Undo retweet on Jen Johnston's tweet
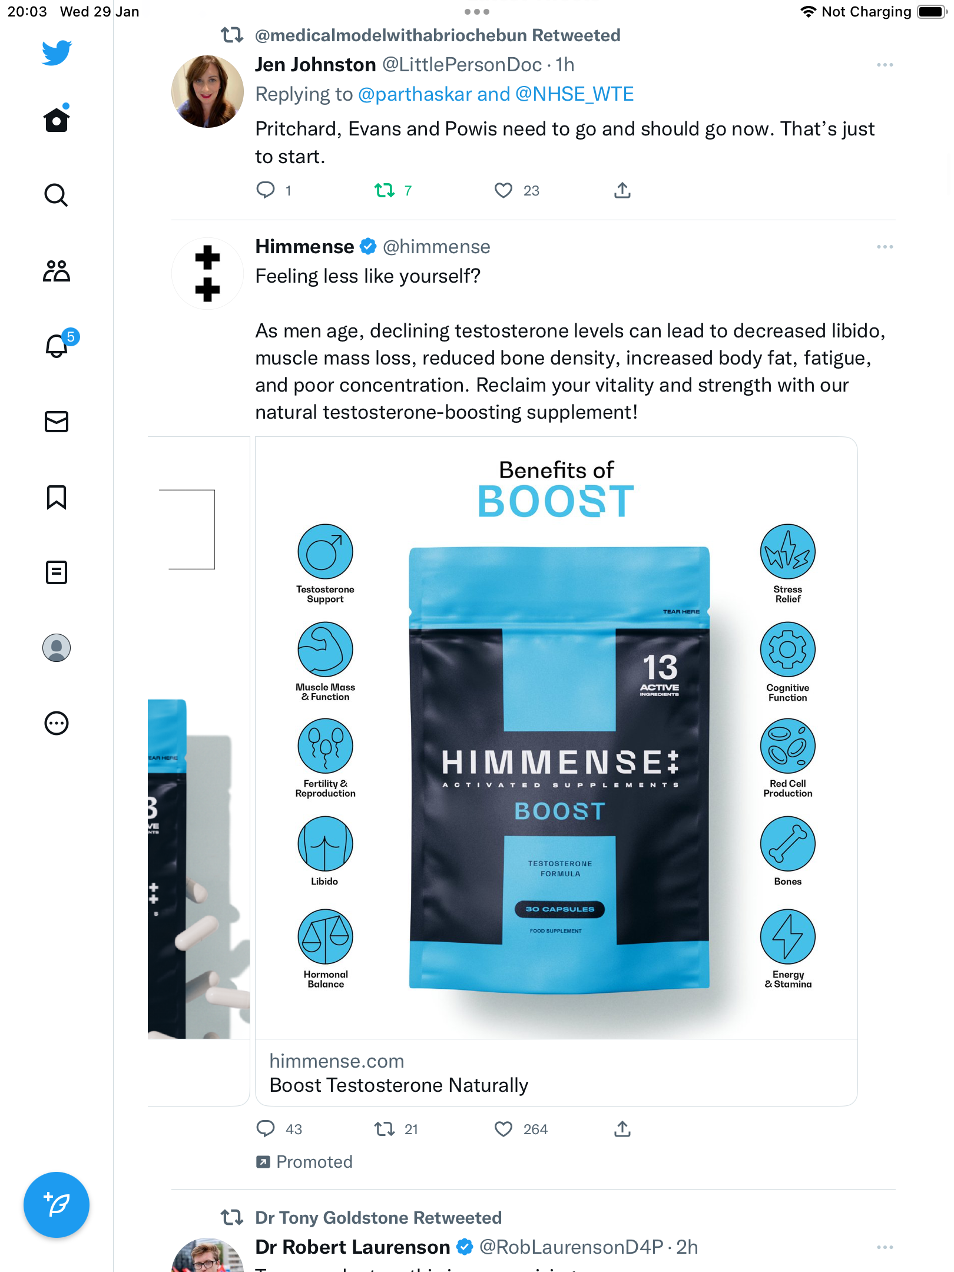This screenshot has width=954, height=1272. (385, 190)
